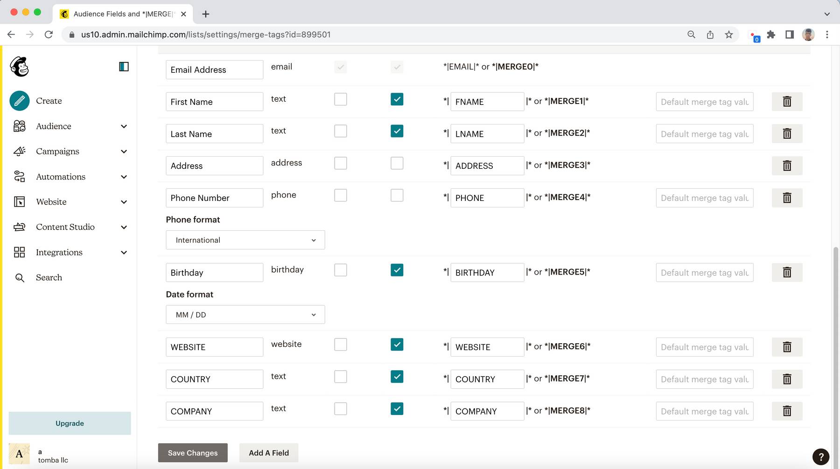Click the Create pencil icon
The image size is (840, 469).
(20, 101)
